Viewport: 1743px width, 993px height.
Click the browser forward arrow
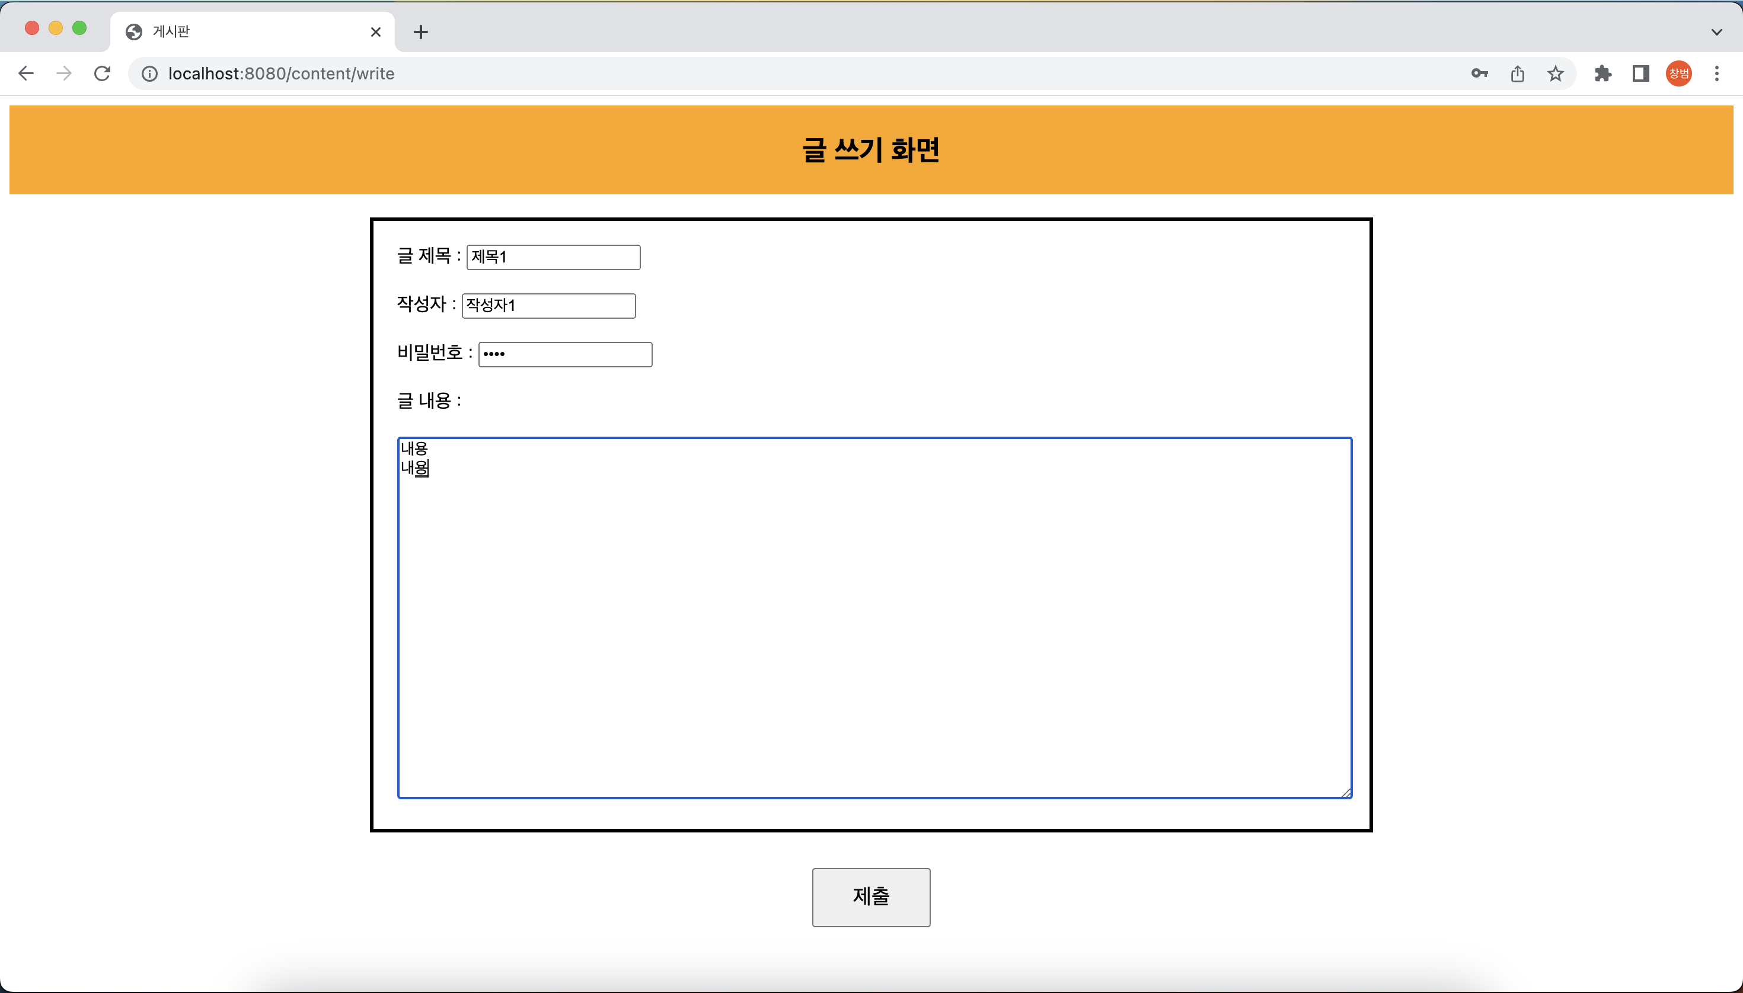(64, 73)
